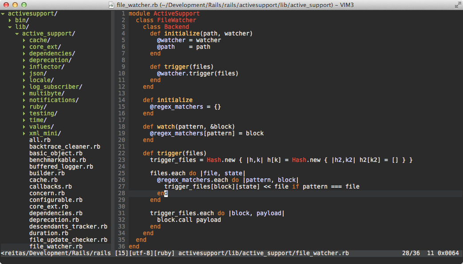The image size is (463, 264).
Task: Expand the dependencies folder
Action: point(23,53)
